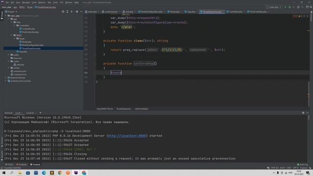313x176 pixels.
Task: Click microphone icon in system tray
Action: tap(278, 173)
